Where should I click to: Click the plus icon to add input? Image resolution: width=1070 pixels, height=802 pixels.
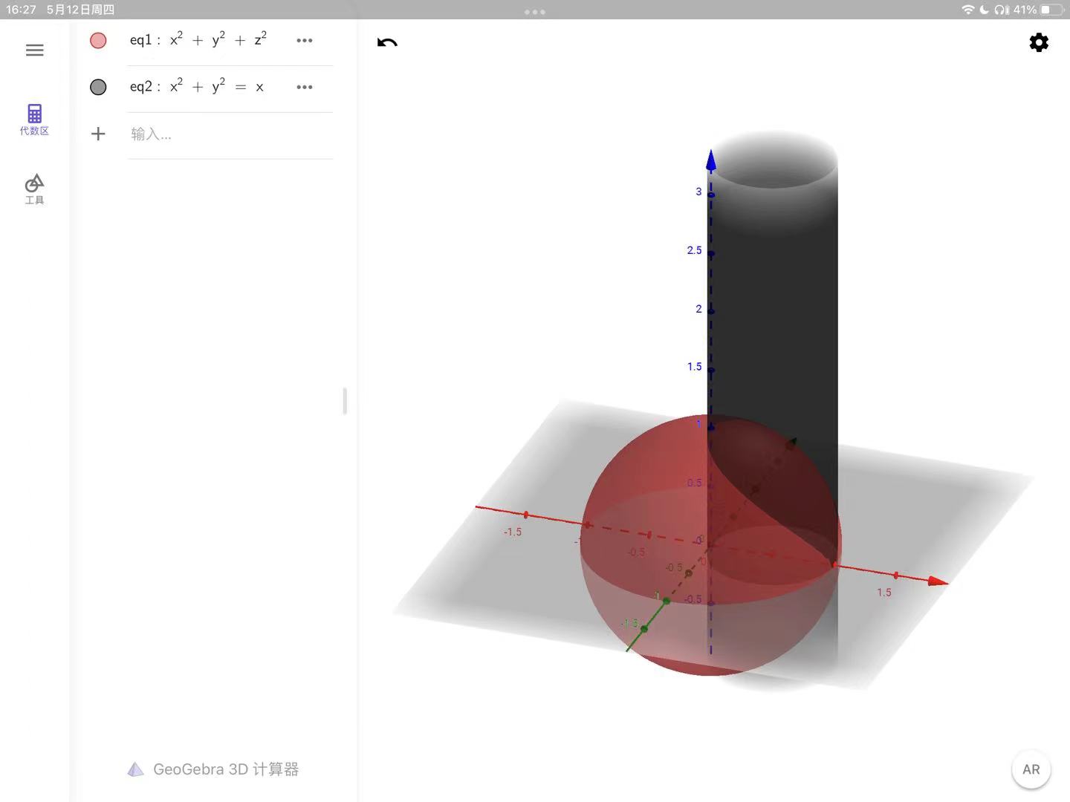98,134
